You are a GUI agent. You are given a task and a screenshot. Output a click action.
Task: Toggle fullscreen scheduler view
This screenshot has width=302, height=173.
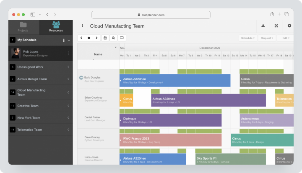276,26
